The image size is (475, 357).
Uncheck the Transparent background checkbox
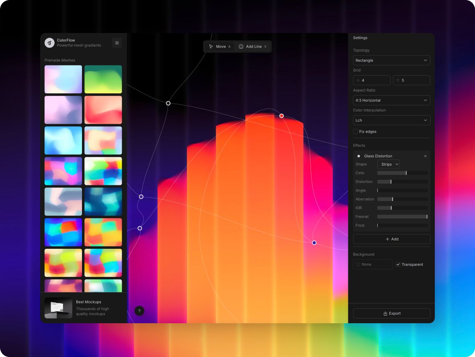click(398, 265)
